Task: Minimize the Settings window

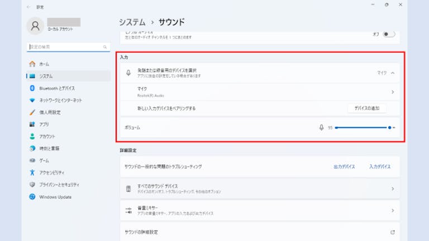Action: pos(373,4)
